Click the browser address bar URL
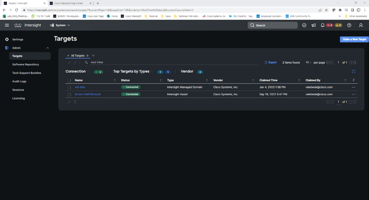This screenshot has height=200, width=369. tap(110, 10)
